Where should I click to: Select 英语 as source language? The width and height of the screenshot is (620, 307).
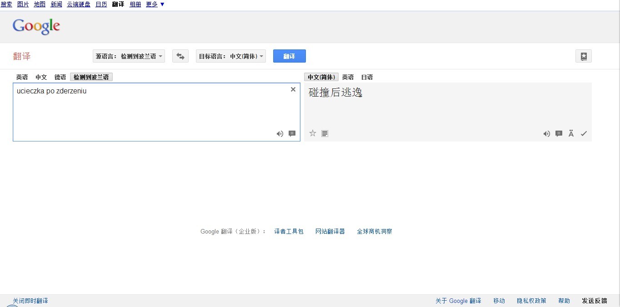22,77
